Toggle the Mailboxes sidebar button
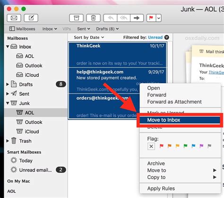This screenshot has height=198, width=224. 22,29
